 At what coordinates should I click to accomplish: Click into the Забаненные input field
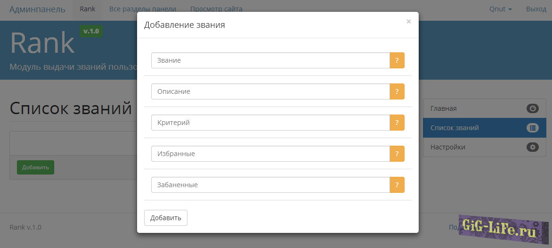[270, 185]
